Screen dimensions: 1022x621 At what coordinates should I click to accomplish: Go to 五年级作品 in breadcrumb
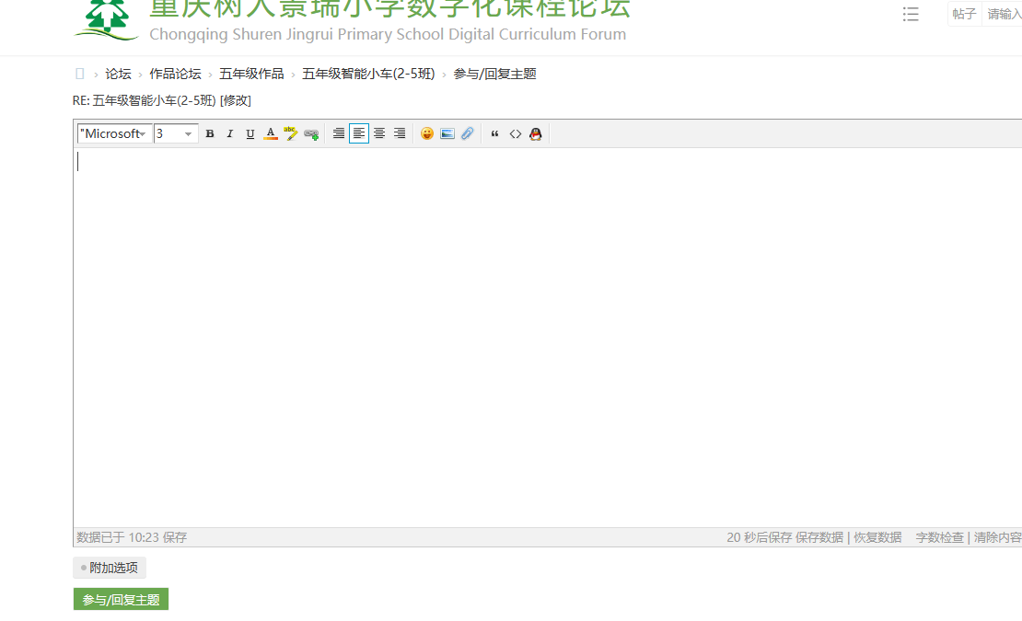251,74
